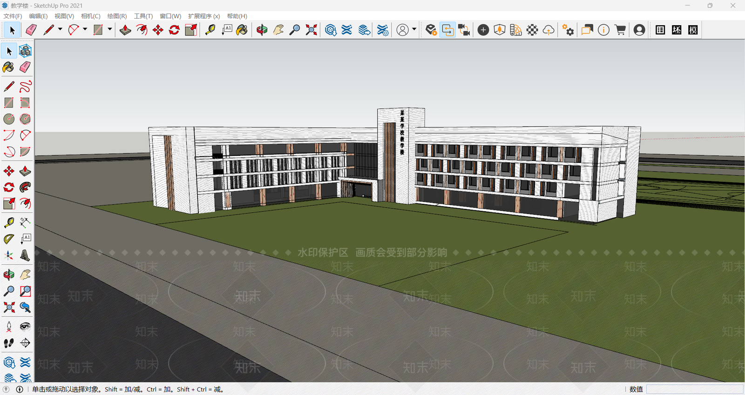The width and height of the screenshot is (745, 395).
Task: Select the Axes tool in left palette
Action: tap(9, 255)
